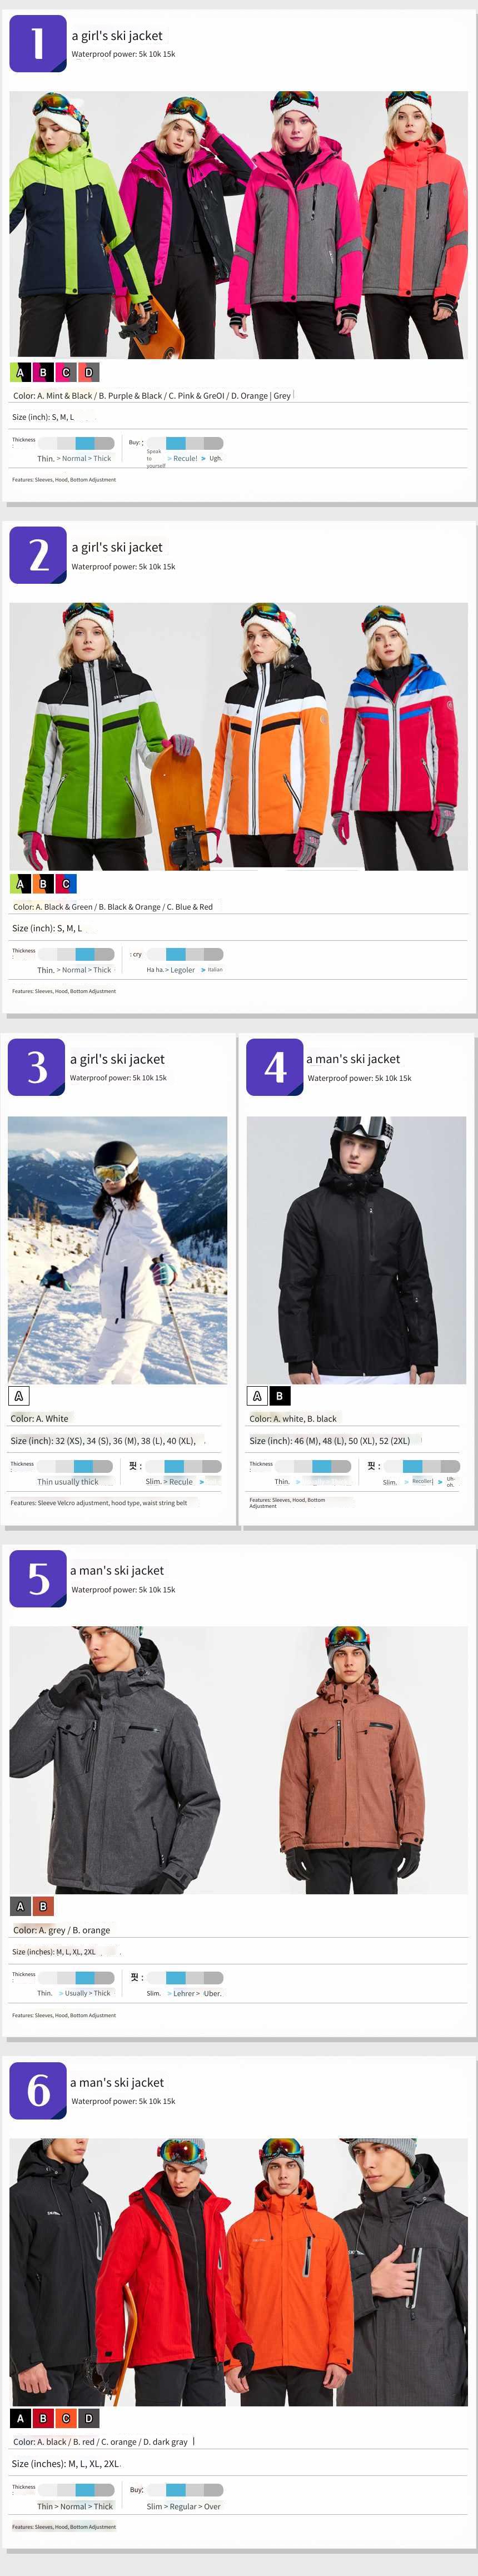Select mint green swatch A under jacket 1
478x2576 pixels.
coord(20,372)
